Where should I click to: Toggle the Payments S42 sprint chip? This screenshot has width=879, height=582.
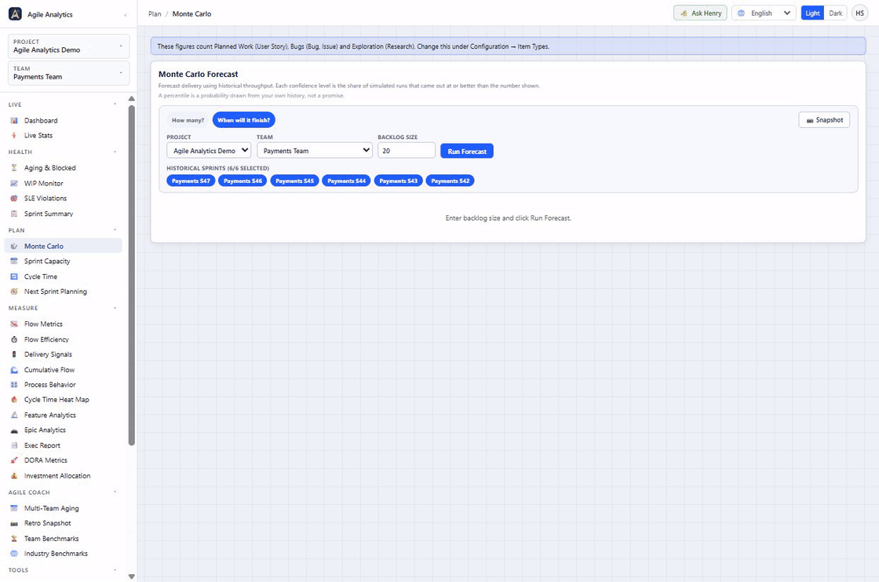point(450,181)
